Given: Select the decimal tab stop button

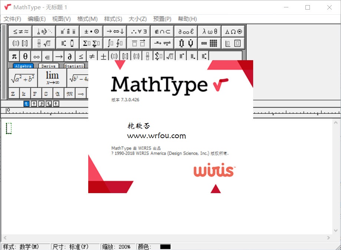Looking at the screenshot, I should 56,104.
